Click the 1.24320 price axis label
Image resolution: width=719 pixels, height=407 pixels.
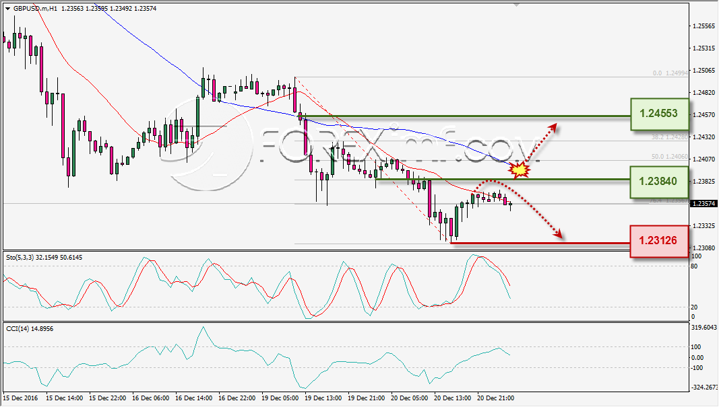coord(705,137)
